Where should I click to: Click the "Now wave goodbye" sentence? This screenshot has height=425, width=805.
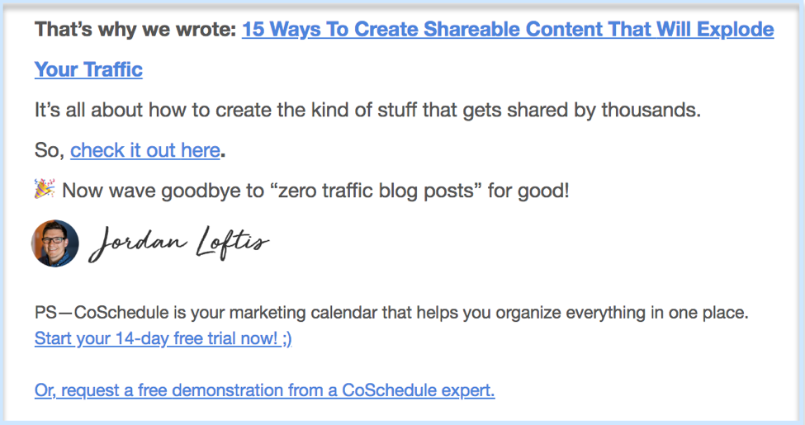click(315, 190)
